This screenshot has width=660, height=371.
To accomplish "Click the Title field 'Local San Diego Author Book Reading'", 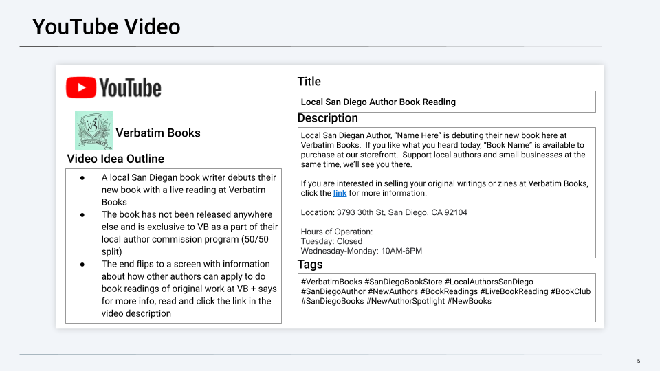I will pos(447,102).
